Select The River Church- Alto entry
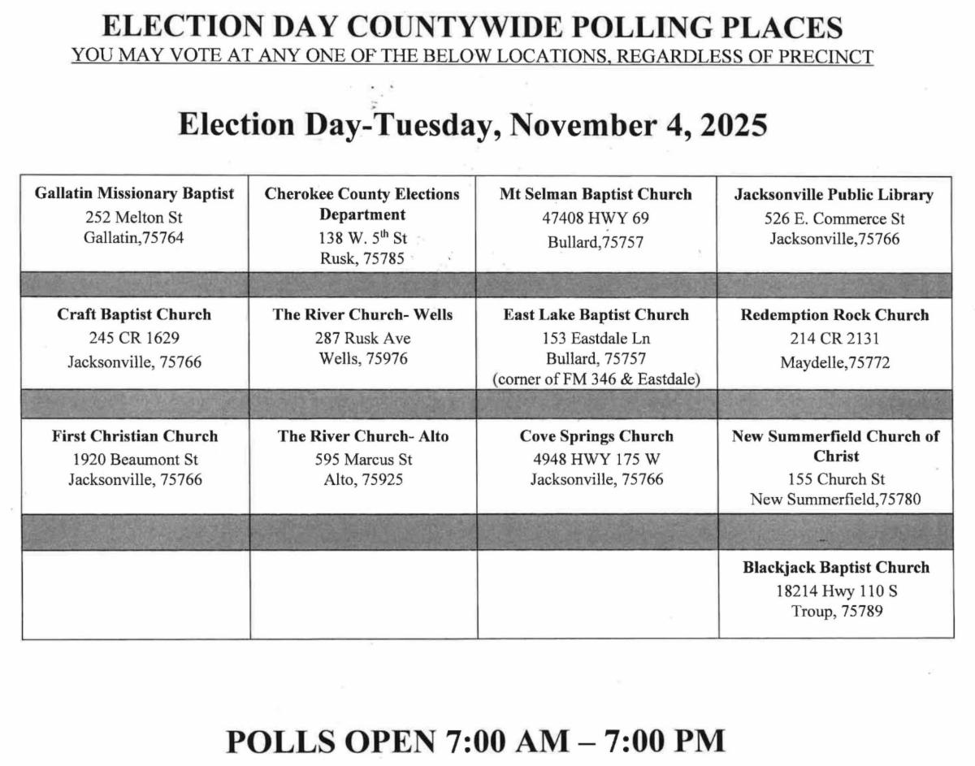Screen dimensions: 975x766 (362, 436)
